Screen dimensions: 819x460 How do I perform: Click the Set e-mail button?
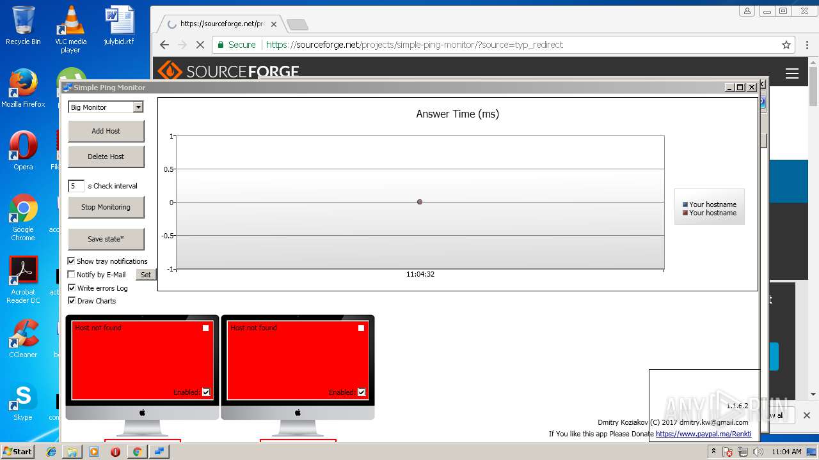point(146,275)
